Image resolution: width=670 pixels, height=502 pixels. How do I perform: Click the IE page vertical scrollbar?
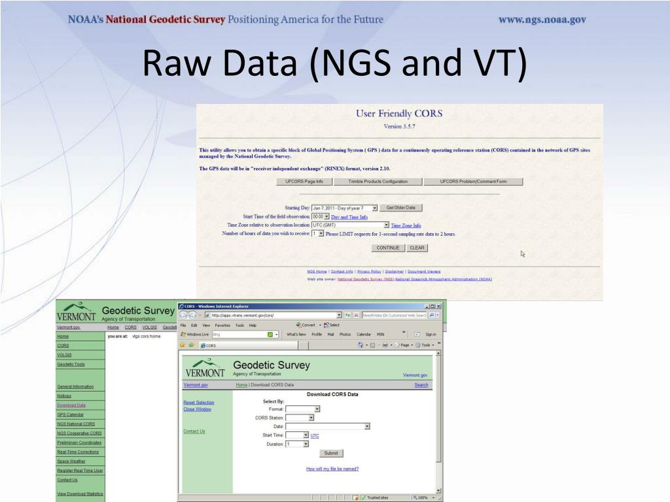pyautogui.click(x=438, y=423)
